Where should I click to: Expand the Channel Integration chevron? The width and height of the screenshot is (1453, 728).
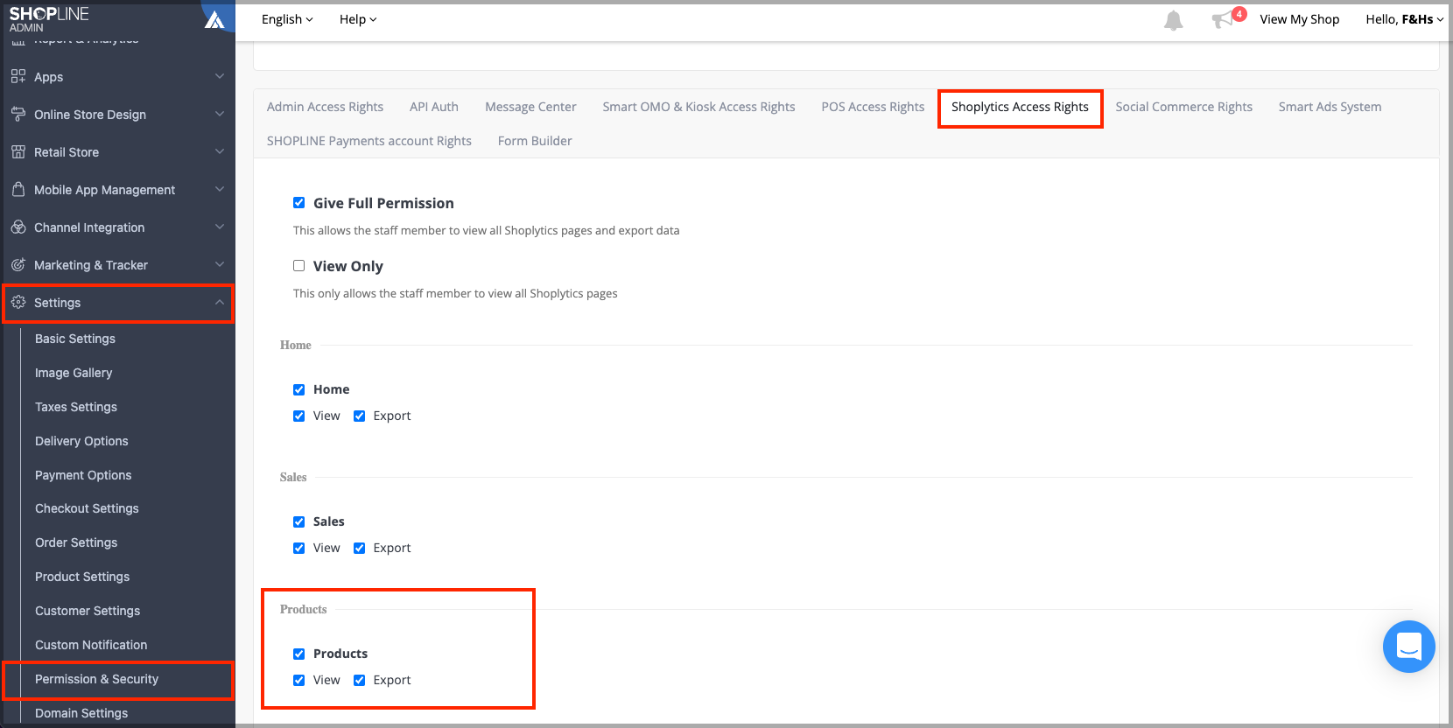(x=220, y=227)
